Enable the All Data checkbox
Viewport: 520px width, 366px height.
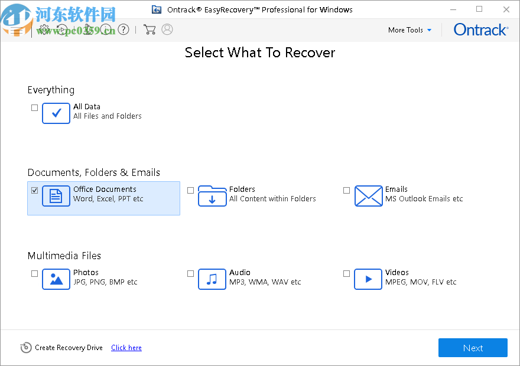[34, 107]
